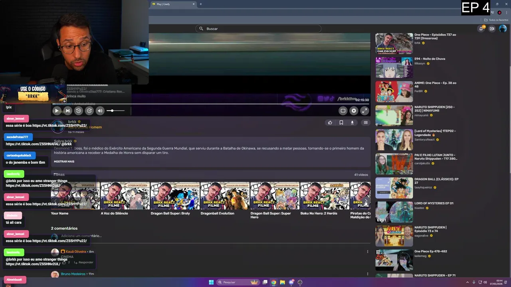Rewind video 10 seconds
The height and width of the screenshot is (287, 511).
(x=78, y=111)
